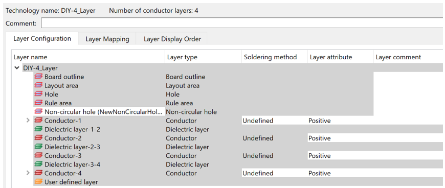Viewport: 445px width, 188px height.
Task: Click the red Conductor-1 layer icon
Action: click(38, 121)
